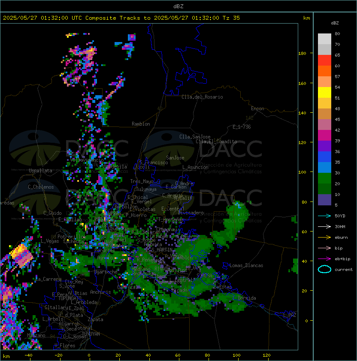Click the 'TUNUYAN' map label
The image size is (357, 361).
click(x=91, y=334)
